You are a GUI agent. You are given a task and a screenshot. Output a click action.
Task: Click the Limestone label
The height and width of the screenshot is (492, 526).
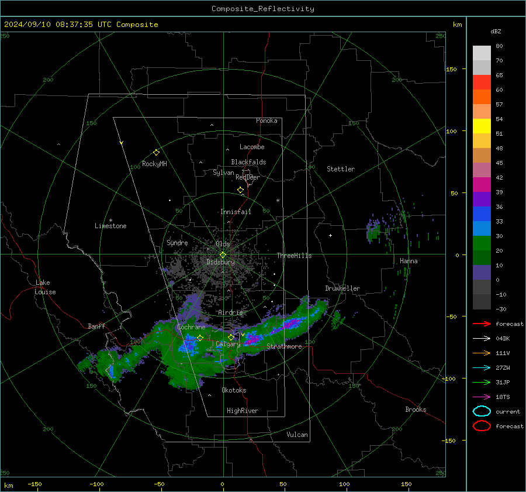click(110, 226)
